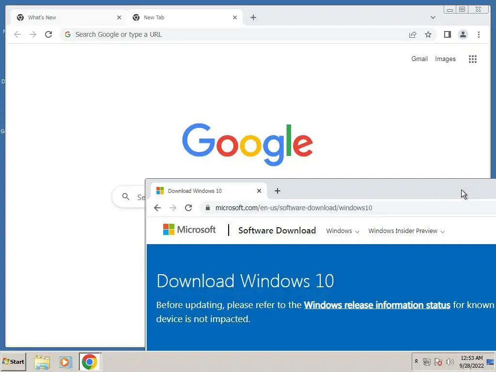
Task: Open the Chrome three-dot menu
Action: tap(479, 34)
